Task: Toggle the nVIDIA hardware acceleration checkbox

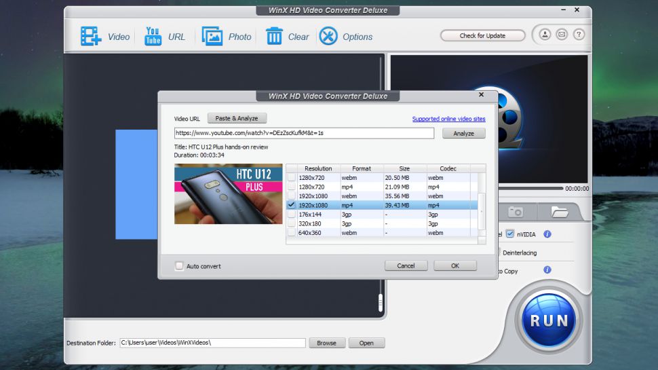Action: [510, 234]
